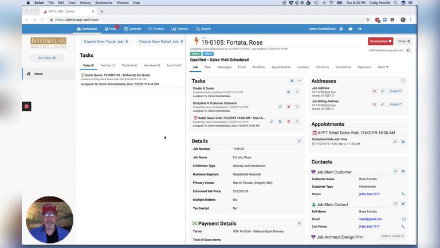This screenshot has width=440, height=248.
Task: Click the settings gear beside Demo OutsideSales
Action: [x=341, y=29]
